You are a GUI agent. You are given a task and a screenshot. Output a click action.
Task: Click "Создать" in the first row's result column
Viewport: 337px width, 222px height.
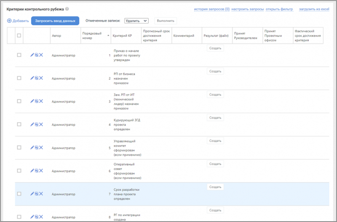(x=215, y=48)
